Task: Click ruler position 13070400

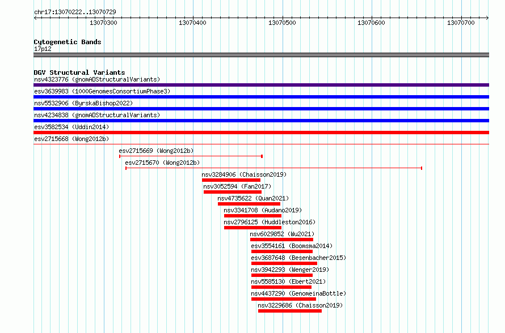Action: point(192,23)
